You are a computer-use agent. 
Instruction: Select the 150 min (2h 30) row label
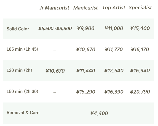[22, 92]
